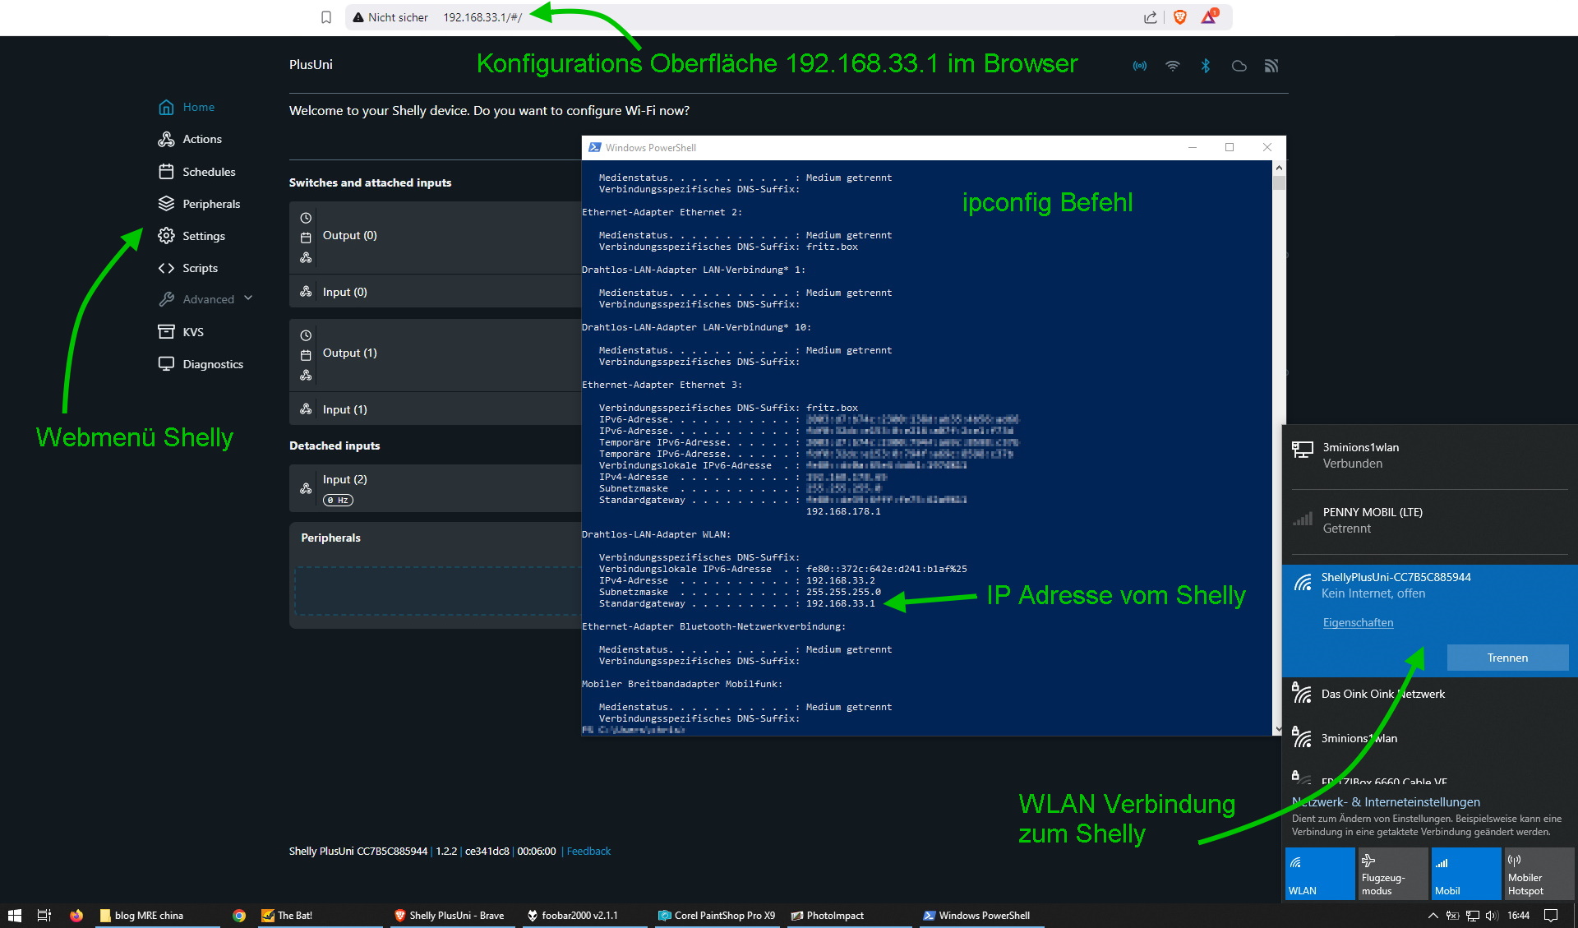The image size is (1578, 928).
Task: Click the taskbar clock 16:44
Action: coord(1518,916)
